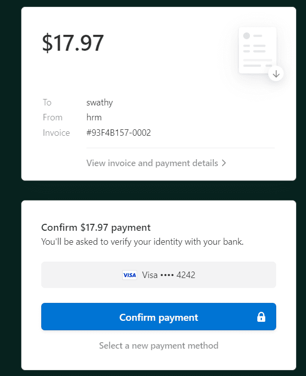Expand details using the chevron arrow
This screenshot has width=306, height=376.
pos(224,163)
